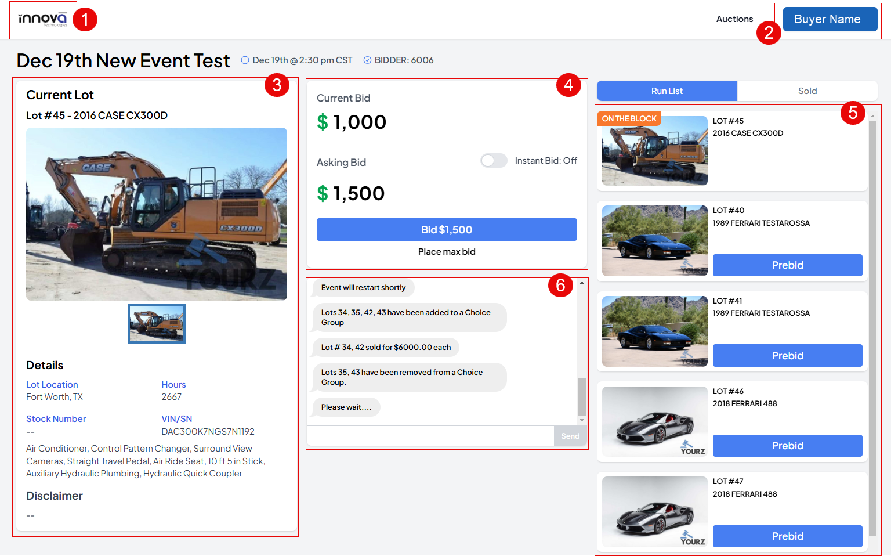Click the Stock Number label
The width and height of the screenshot is (891, 556).
coord(56,419)
